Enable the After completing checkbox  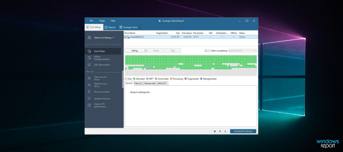pyautogui.click(x=209, y=51)
